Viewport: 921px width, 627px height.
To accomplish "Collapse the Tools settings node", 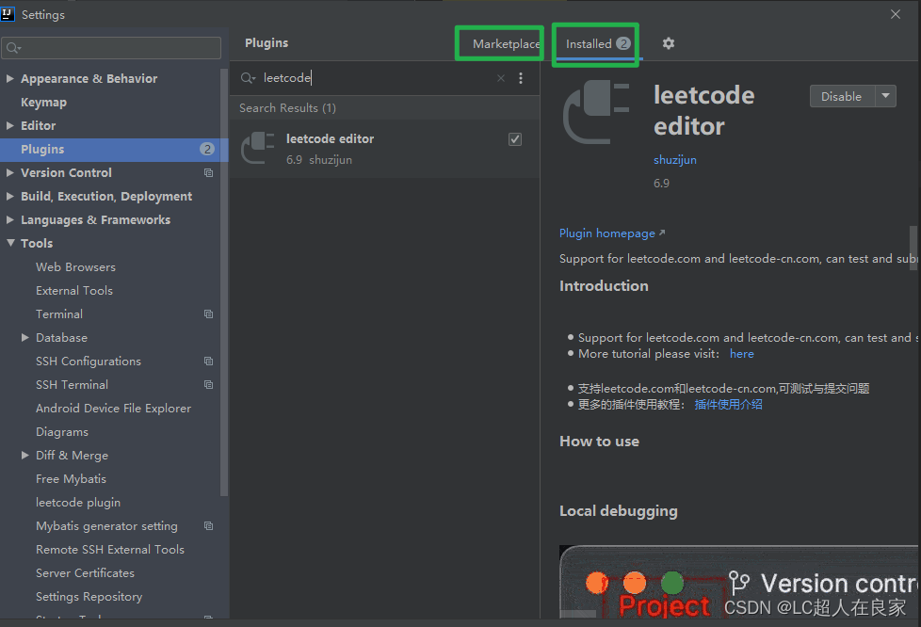I will (10, 243).
